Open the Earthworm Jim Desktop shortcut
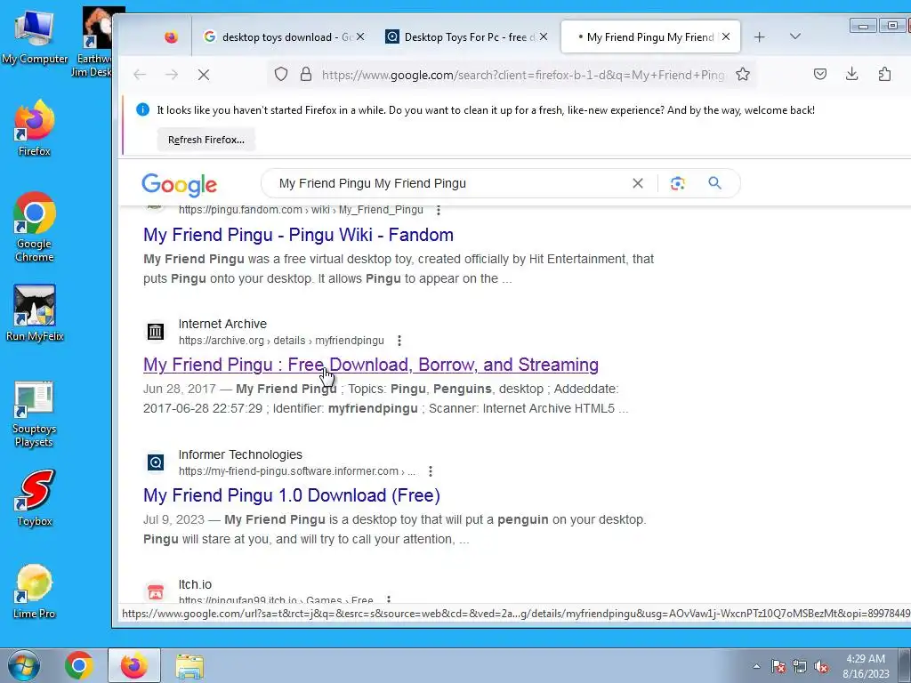The image size is (911, 683). (96, 42)
